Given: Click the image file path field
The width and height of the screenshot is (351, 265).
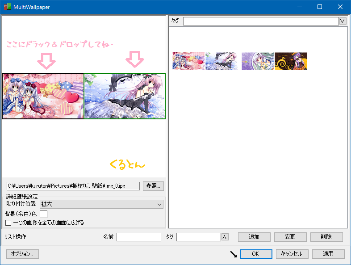Looking at the screenshot, I should click(x=73, y=186).
